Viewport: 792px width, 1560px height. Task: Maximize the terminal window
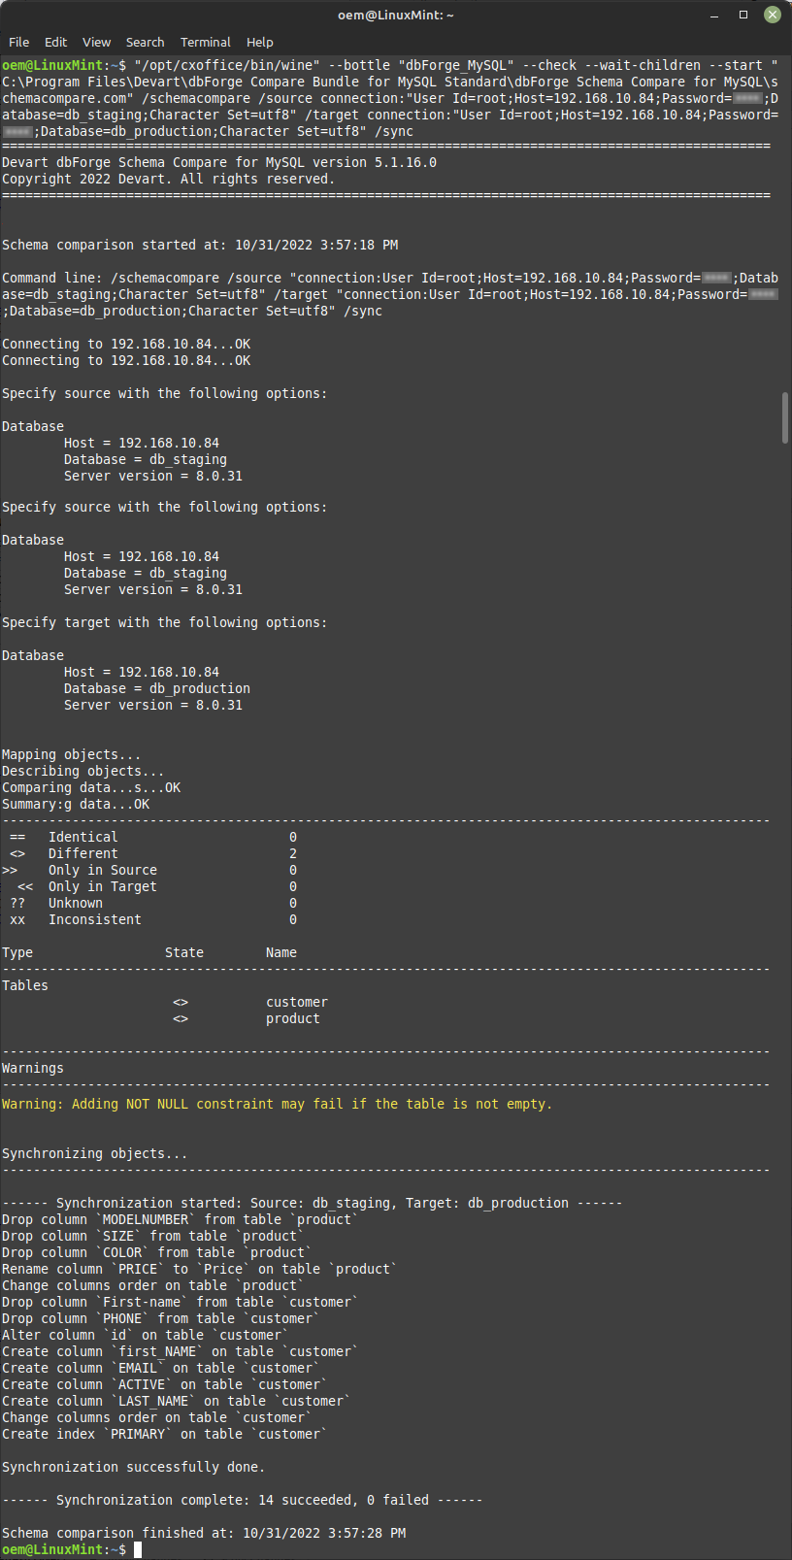743,15
